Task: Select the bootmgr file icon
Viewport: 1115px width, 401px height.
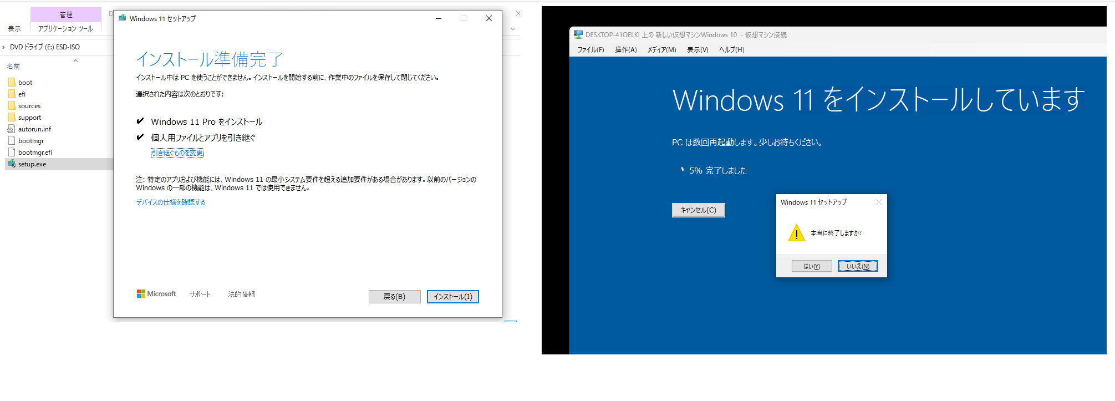Action: [12, 141]
